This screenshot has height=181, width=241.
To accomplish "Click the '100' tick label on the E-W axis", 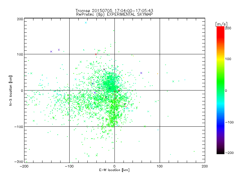I will click(x=160, y=166).
